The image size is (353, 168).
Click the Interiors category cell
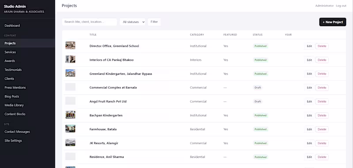pyautogui.click(x=195, y=60)
